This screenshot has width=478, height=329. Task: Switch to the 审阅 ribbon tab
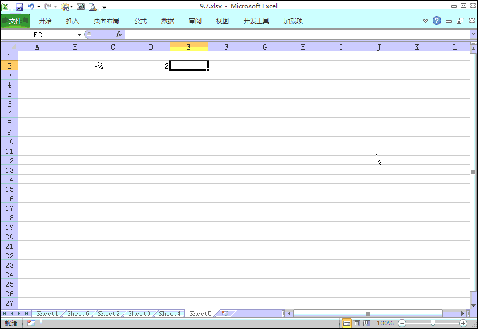click(x=195, y=21)
